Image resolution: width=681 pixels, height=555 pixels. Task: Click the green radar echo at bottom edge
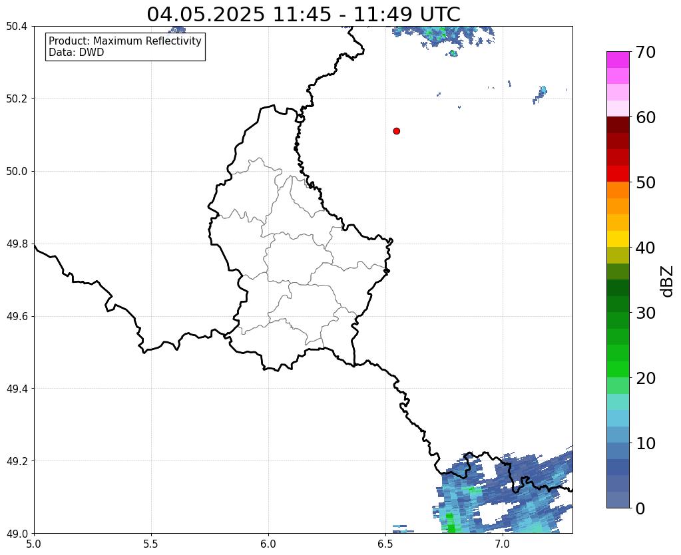click(451, 524)
